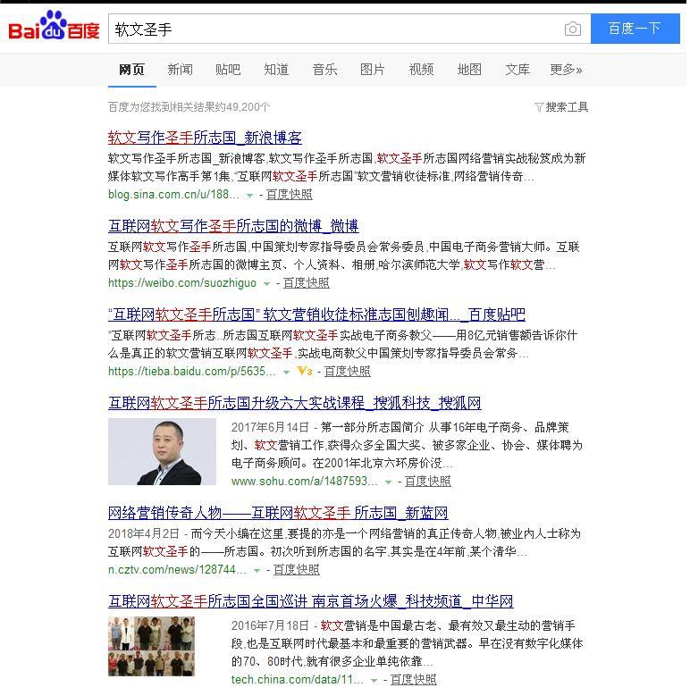Open 百度快照 for the tieba.baidu.com result
The width and height of the screenshot is (690, 696).
(x=348, y=371)
